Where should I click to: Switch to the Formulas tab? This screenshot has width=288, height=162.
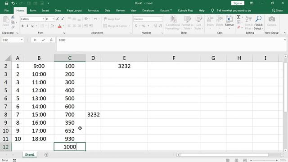(x=93, y=11)
